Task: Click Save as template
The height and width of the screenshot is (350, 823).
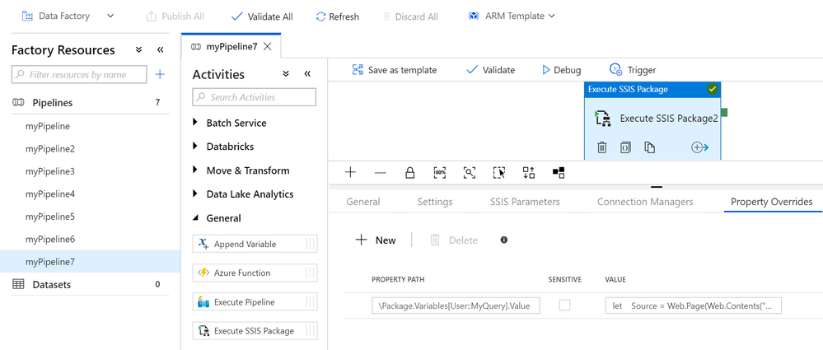Action: click(x=394, y=70)
